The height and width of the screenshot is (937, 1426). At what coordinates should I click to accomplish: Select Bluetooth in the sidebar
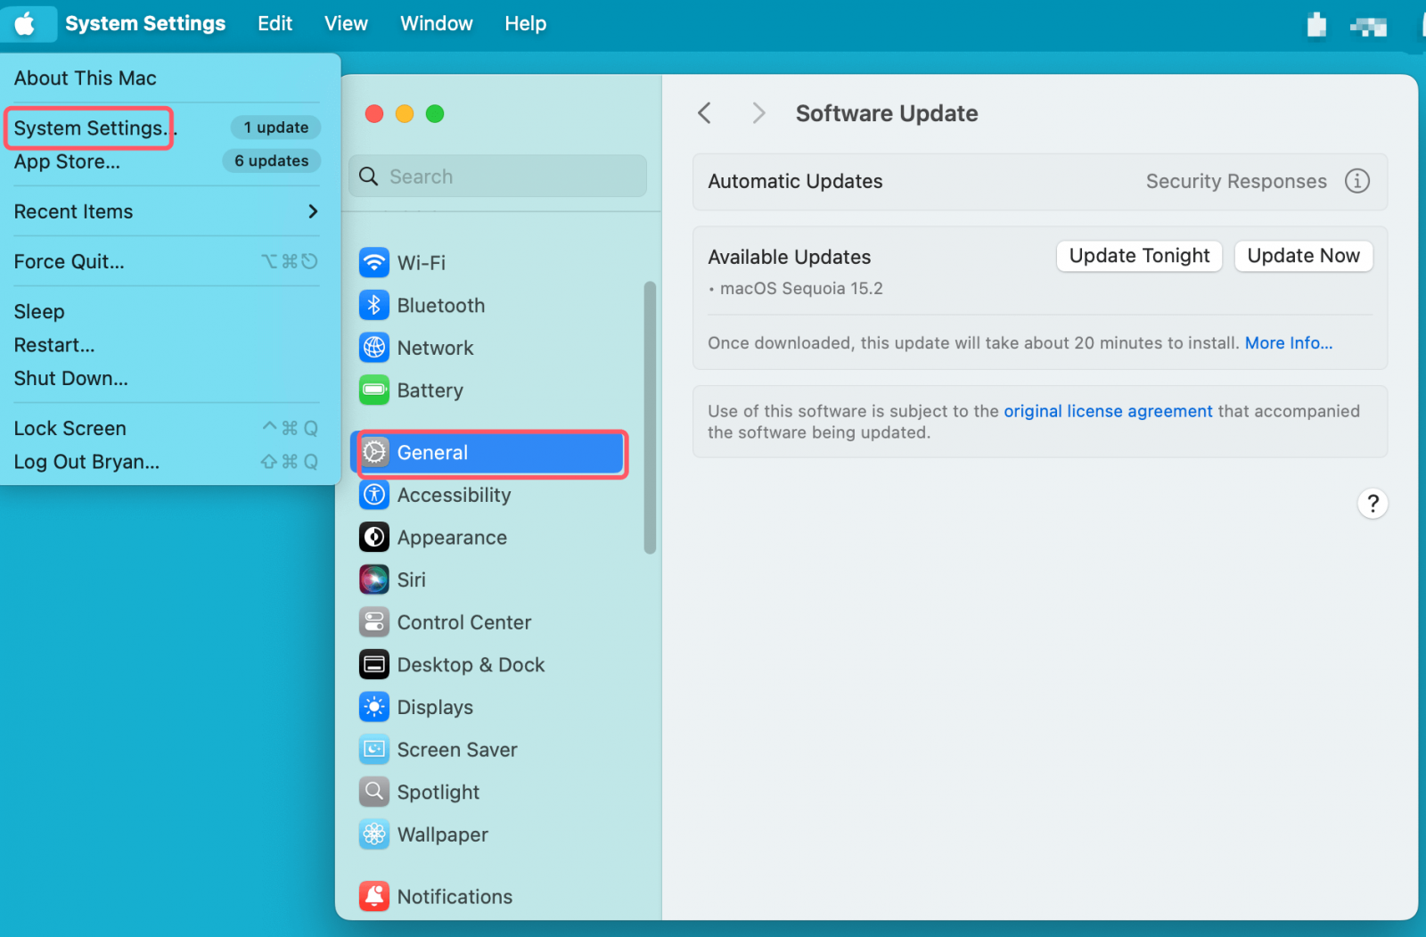pyautogui.click(x=441, y=305)
